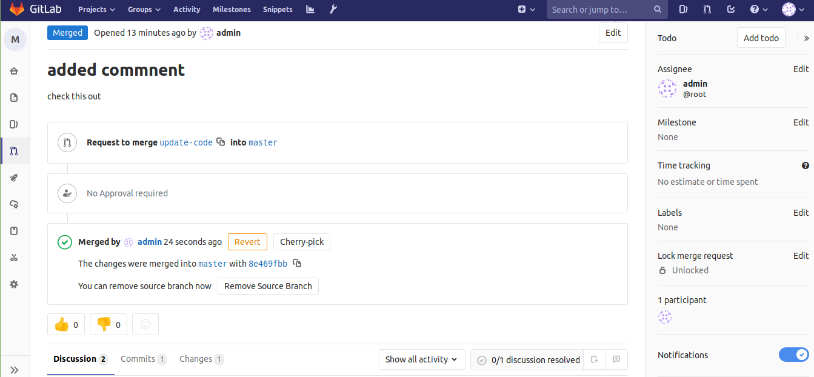This screenshot has height=377, width=814.
Task: Open project overview home icon in sidebar
Action: (x=15, y=71)
